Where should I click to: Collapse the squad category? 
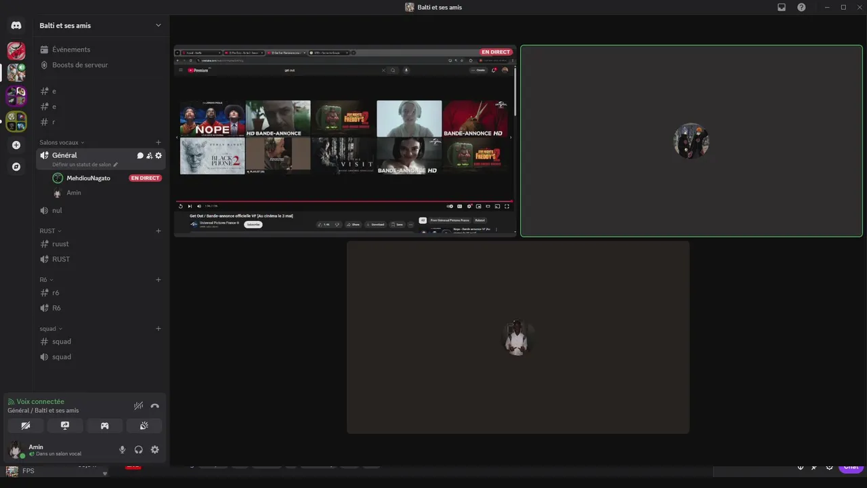51,329
